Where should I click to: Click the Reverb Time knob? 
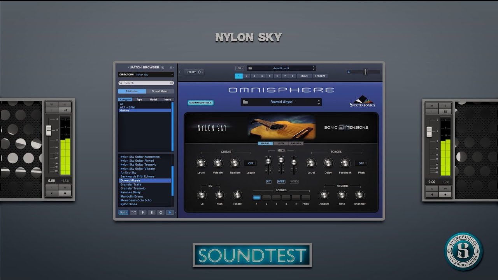click(342, 195)
